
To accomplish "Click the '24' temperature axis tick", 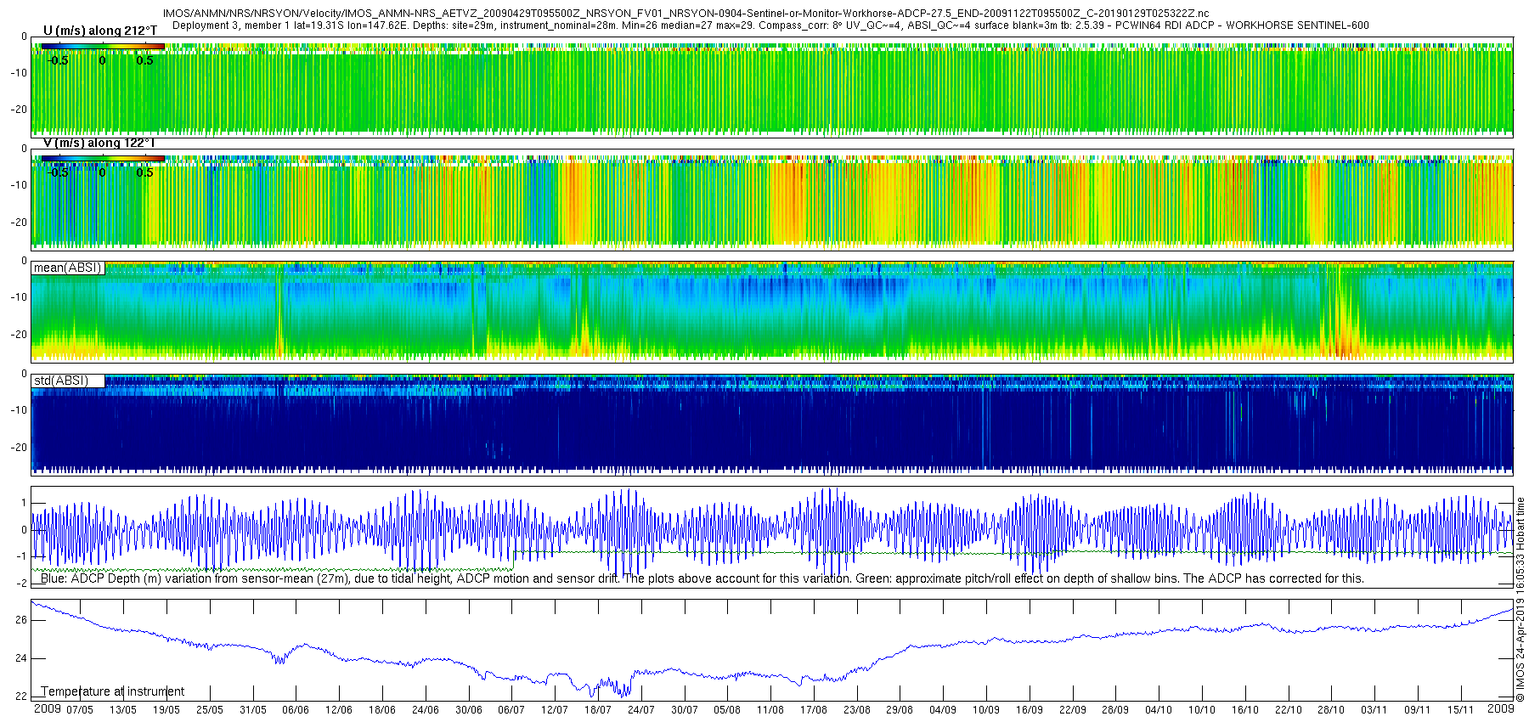I will pyautogui.click(x=21, y=658).
